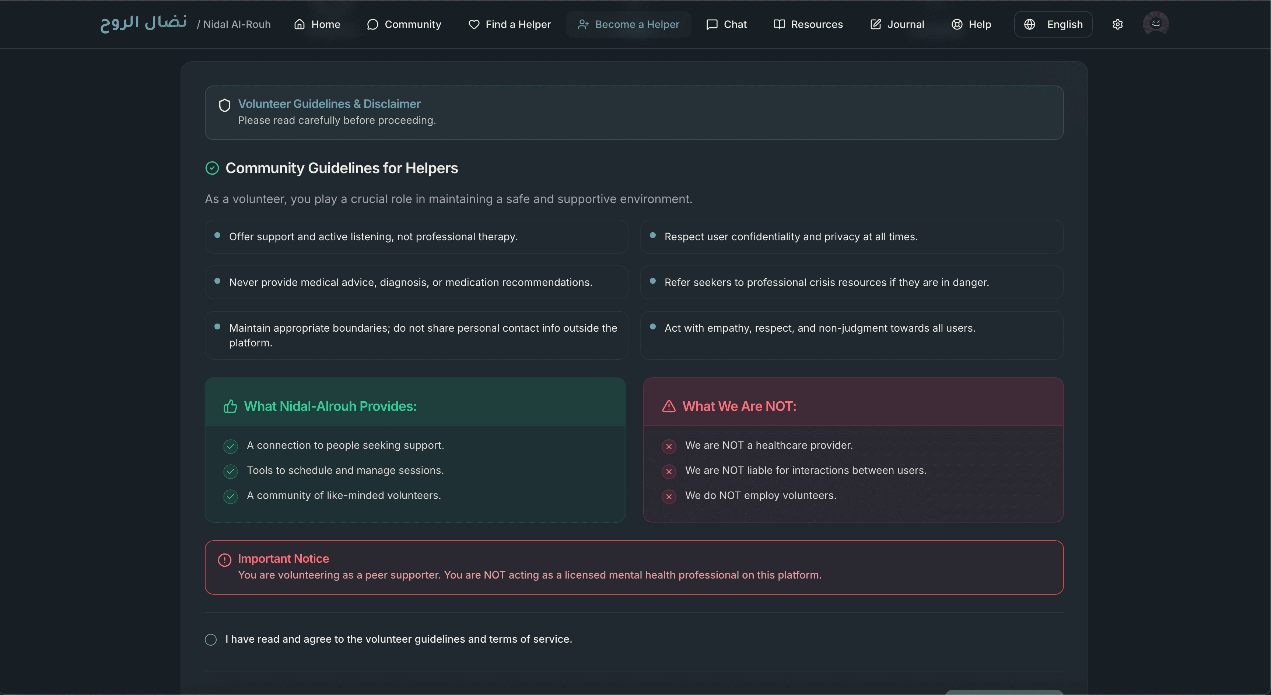The height and width of the screenshot is (695, 1271).
Task: Click 'A community of like-minded volunteers' text
Action: (344, 496)
